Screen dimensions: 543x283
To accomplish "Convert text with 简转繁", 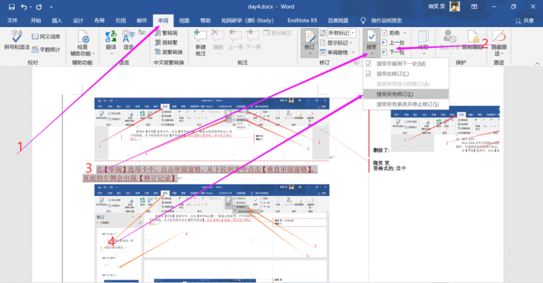I will pyautogui.click(x=167, y=42).
